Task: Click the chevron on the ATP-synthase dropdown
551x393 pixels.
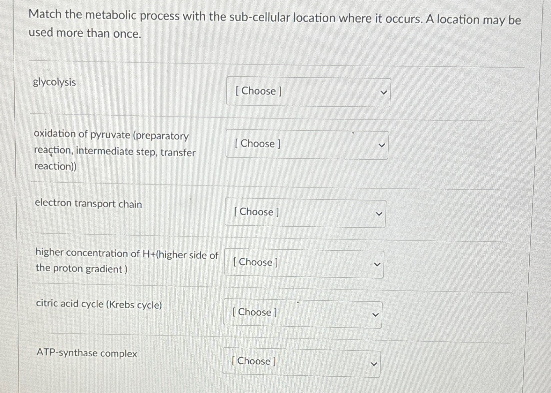Action: pyautogui.click(x=374, y=364)
